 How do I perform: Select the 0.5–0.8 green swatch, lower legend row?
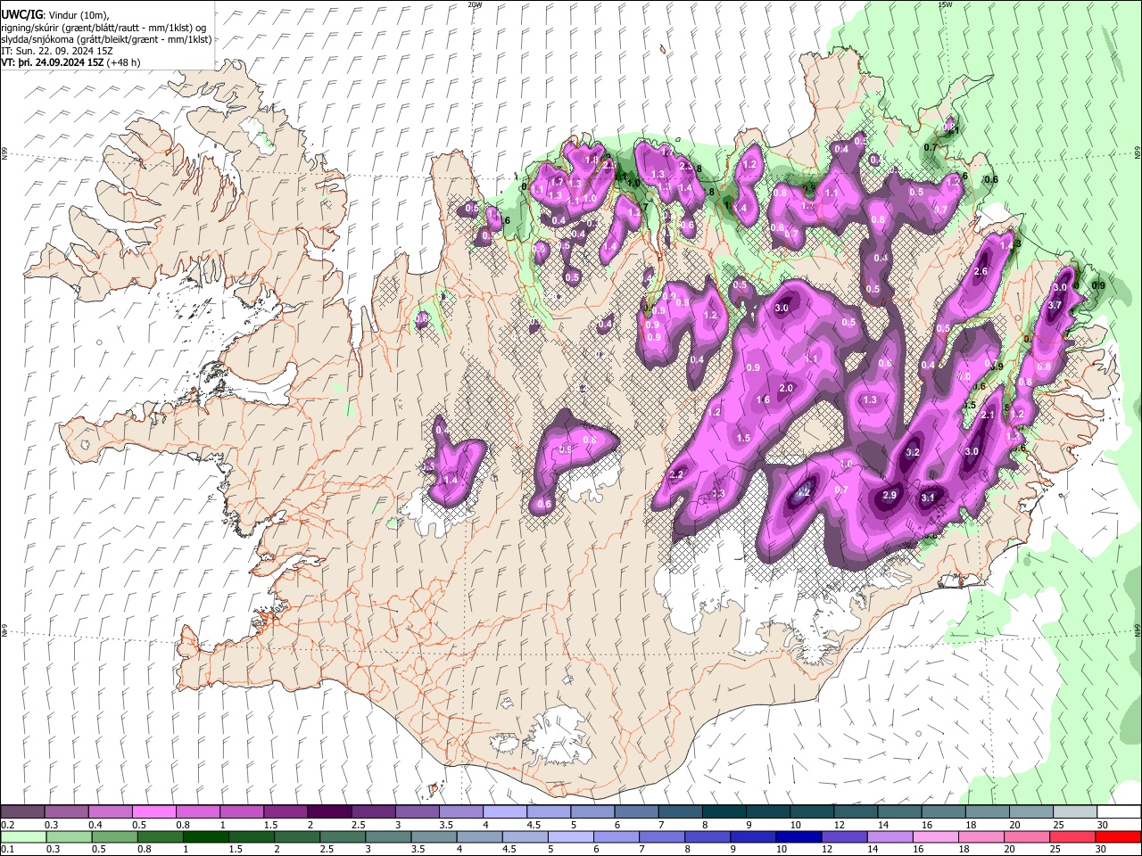pos(114,836)
